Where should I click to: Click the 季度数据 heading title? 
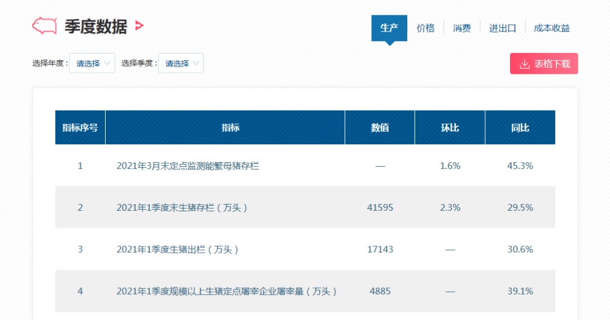pos(96,27)
